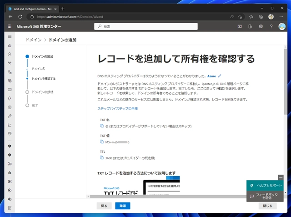The width and height of the screenshot is (291, 217).
Task: Copy the TXT 値 value
Action: (x=102, y=142)
